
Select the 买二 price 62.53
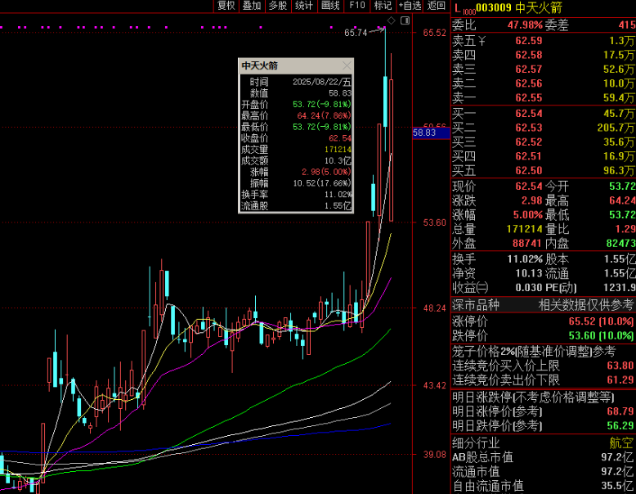point(529,128)
